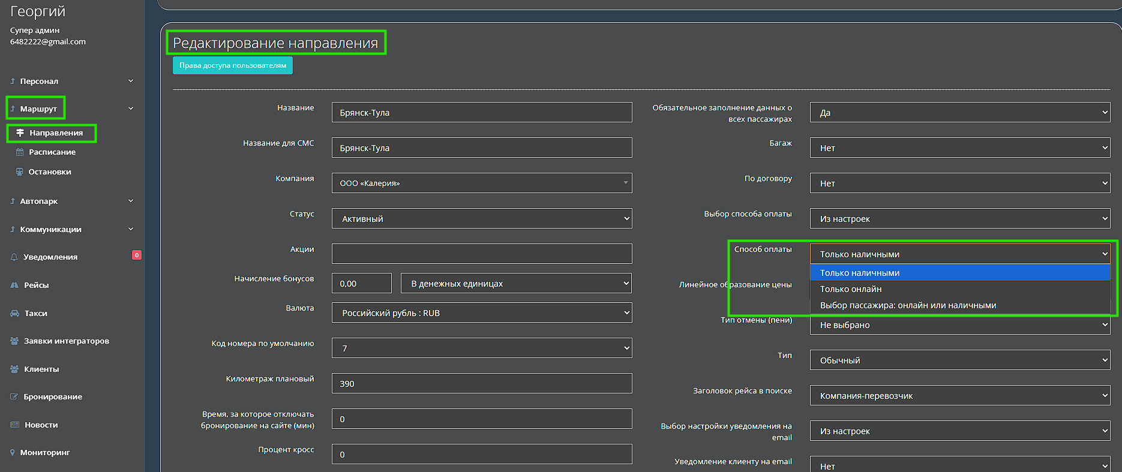Click the newspaper icon beside Новости
This screenshot has width=1122, height=472.
click(x=14, y=425)
